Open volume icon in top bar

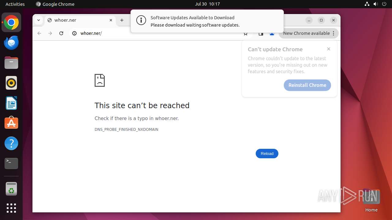point(375,4)
